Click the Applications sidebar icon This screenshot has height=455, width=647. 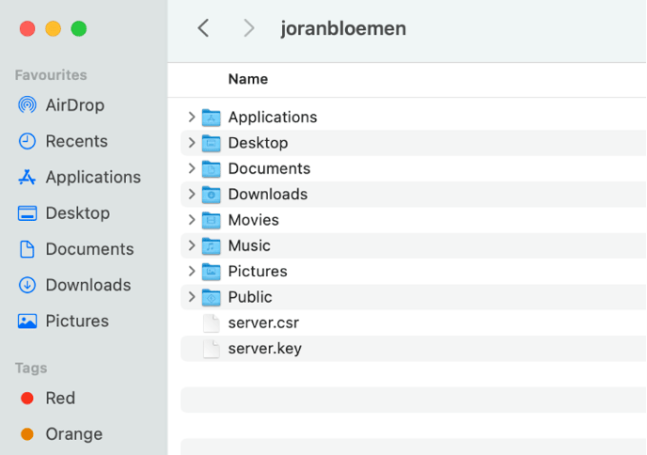click(27, 177)
